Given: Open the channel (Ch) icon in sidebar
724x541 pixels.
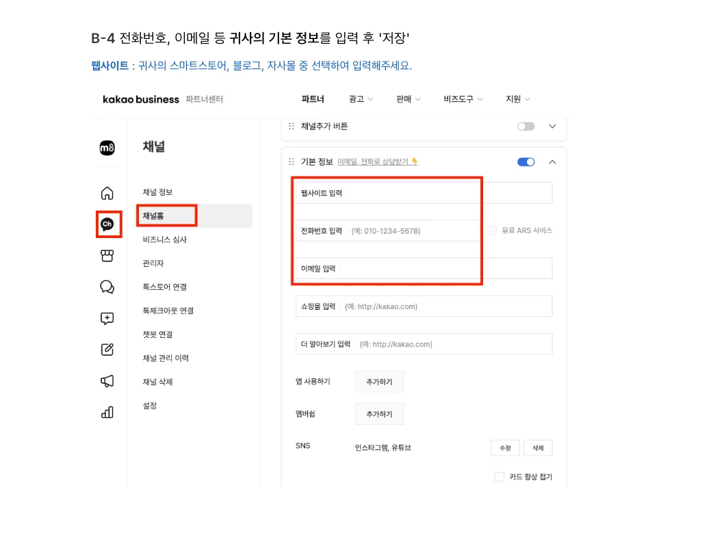Looking at the screenshot, I should tap(107, 224).
